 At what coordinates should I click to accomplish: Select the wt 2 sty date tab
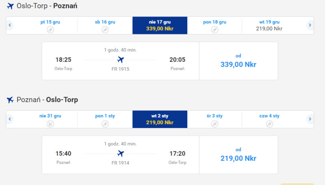click(160, 119)
